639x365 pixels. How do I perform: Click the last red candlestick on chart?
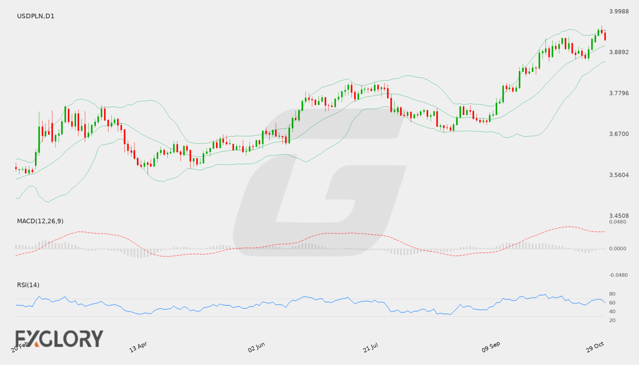coord(605,36)
